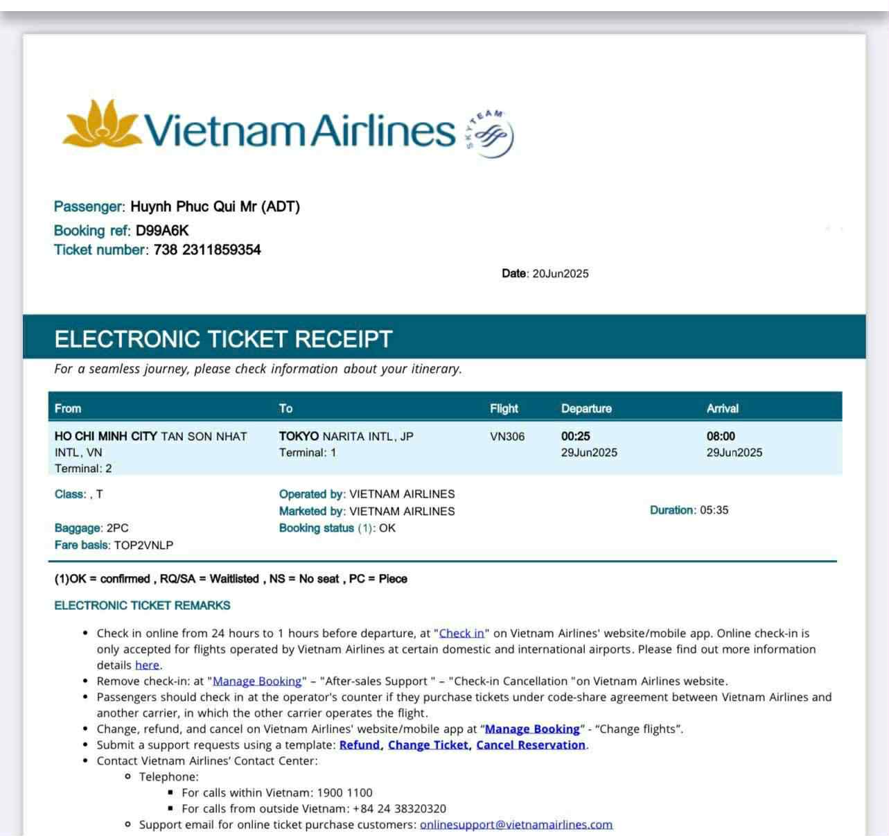Click the Electronic Ticket Remarks heading
The height and width of the screenshot is (836, 889).
tap(142, 606)
